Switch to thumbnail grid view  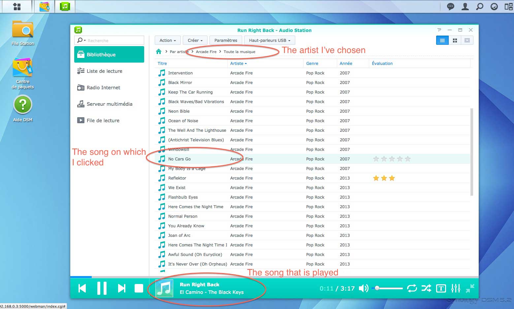point(455,40)
